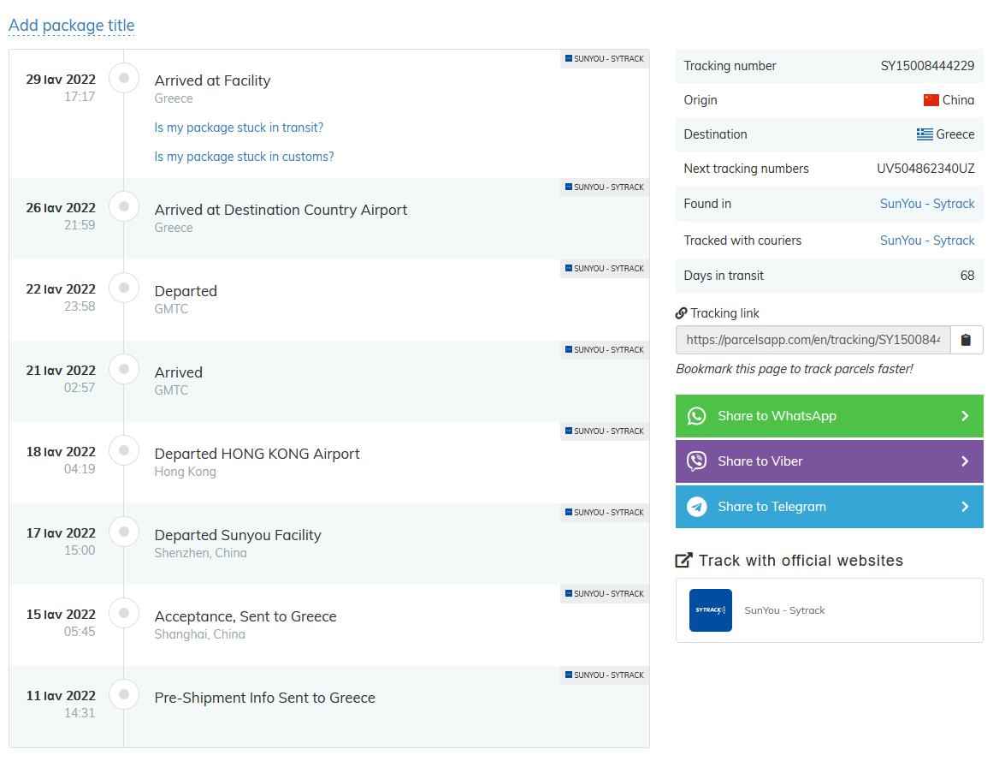Screen dimensions: 1005x761
Task: Click 'Departed HONG KONG Airport' event title
Action: click(x=257, y=454)
